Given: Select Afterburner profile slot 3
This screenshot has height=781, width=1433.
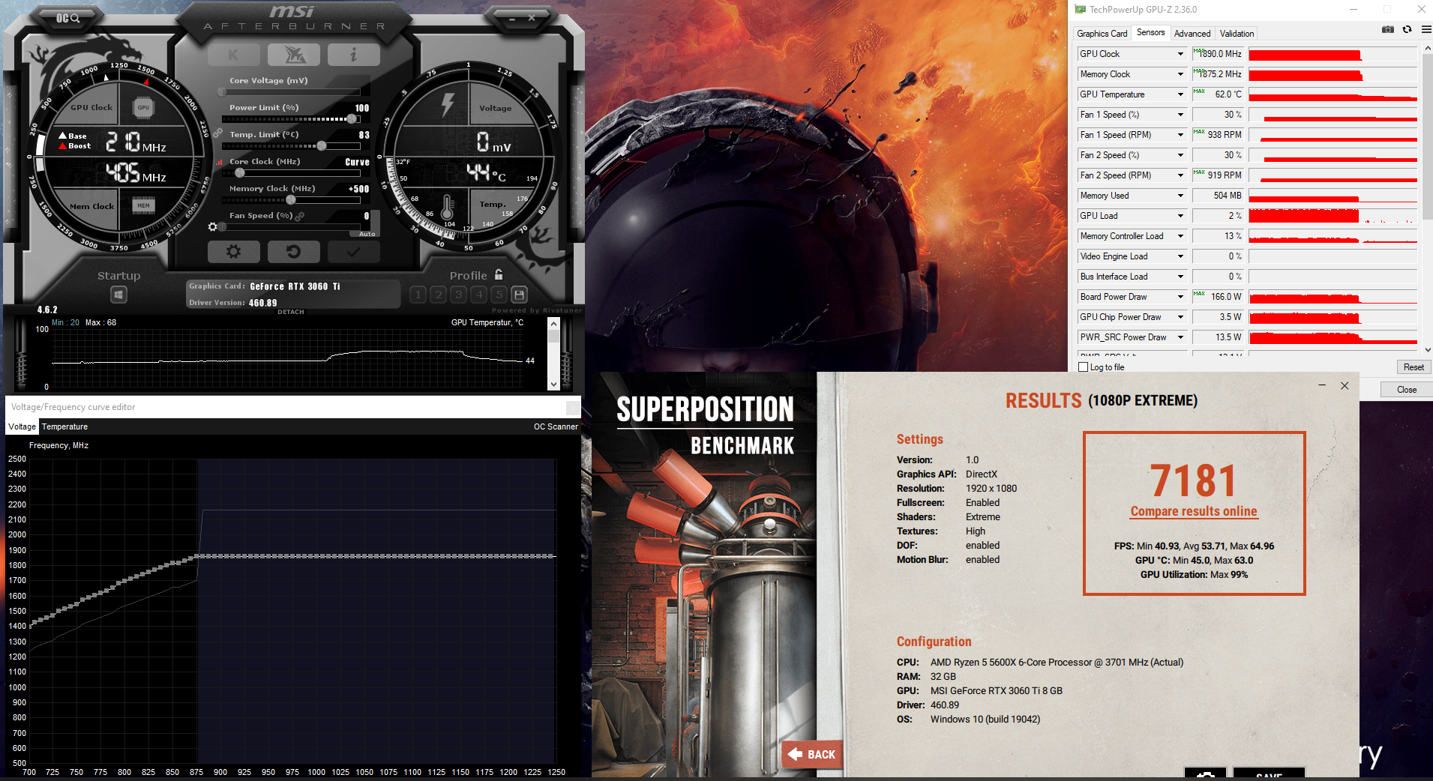Looking at the screenshot, I should pyautogui.click(x=459, y=295).
